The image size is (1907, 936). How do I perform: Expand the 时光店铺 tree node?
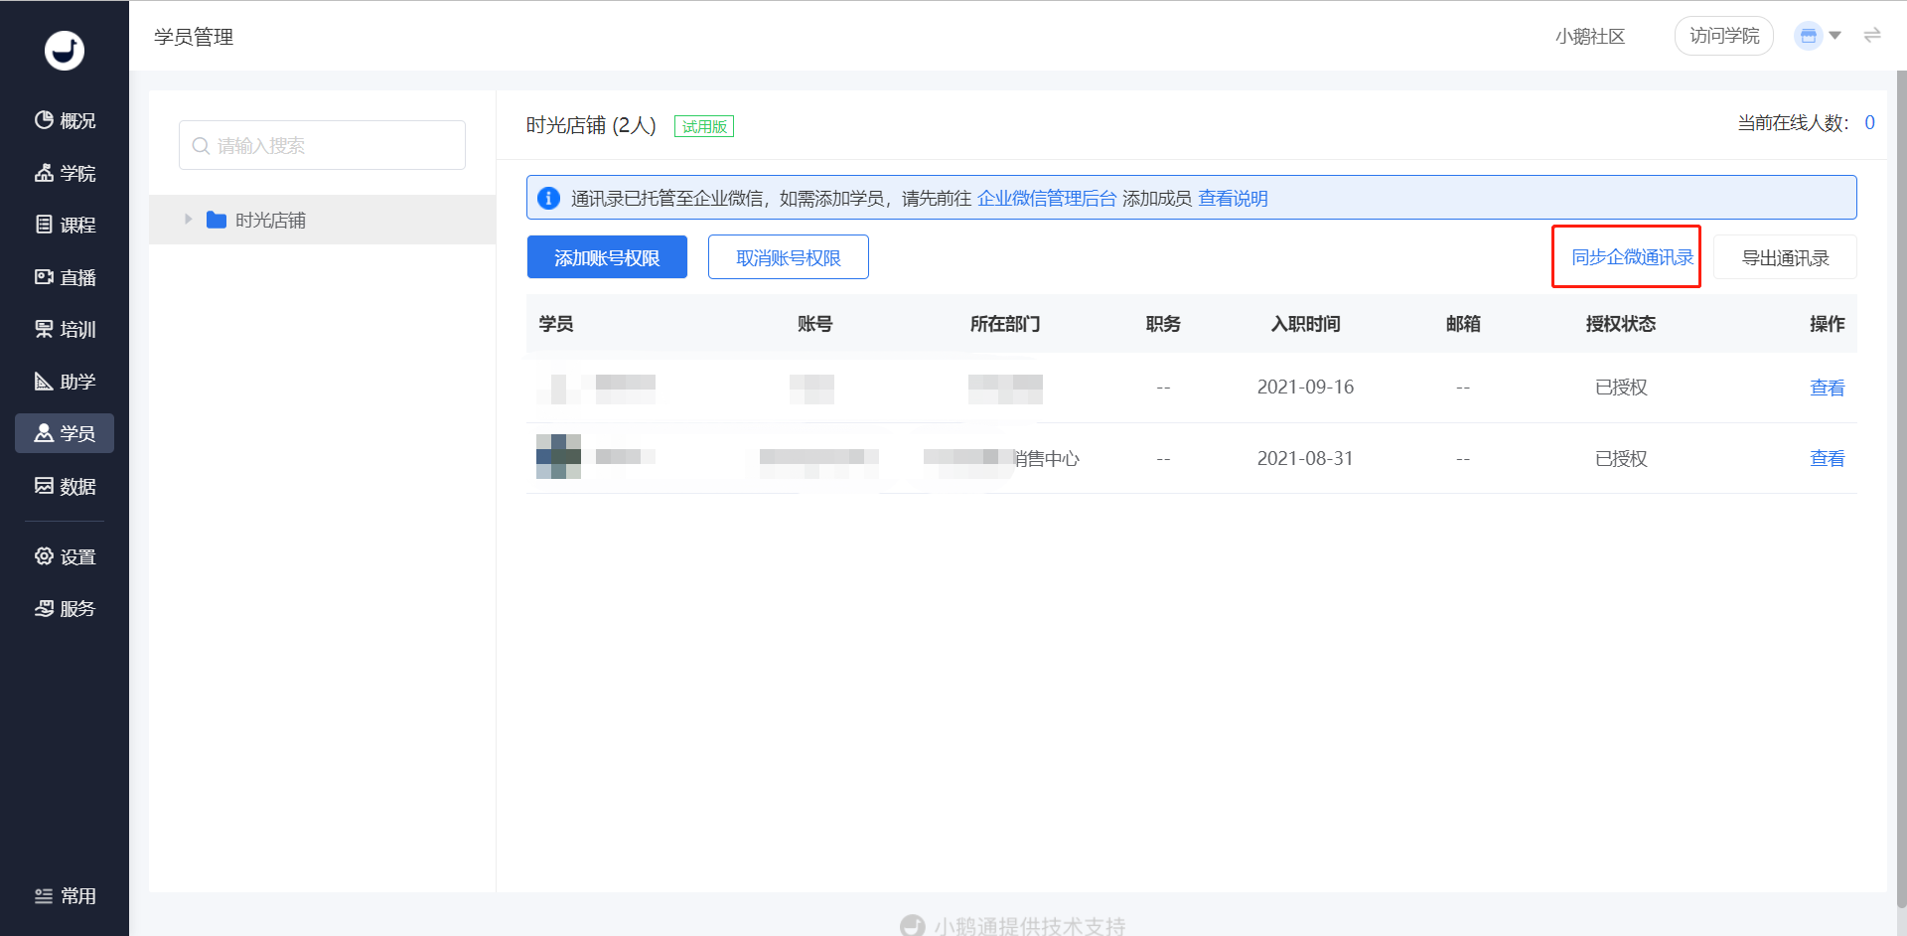point(188,220)
